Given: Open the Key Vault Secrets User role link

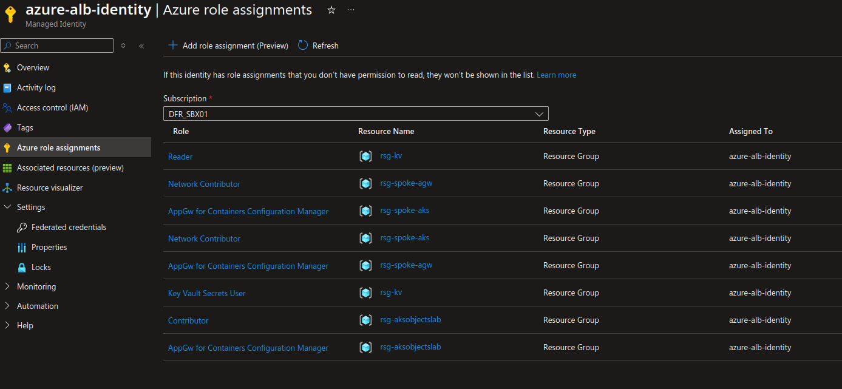Looking at the screenshot, I should pyautogui.click(x=206, y=293).
